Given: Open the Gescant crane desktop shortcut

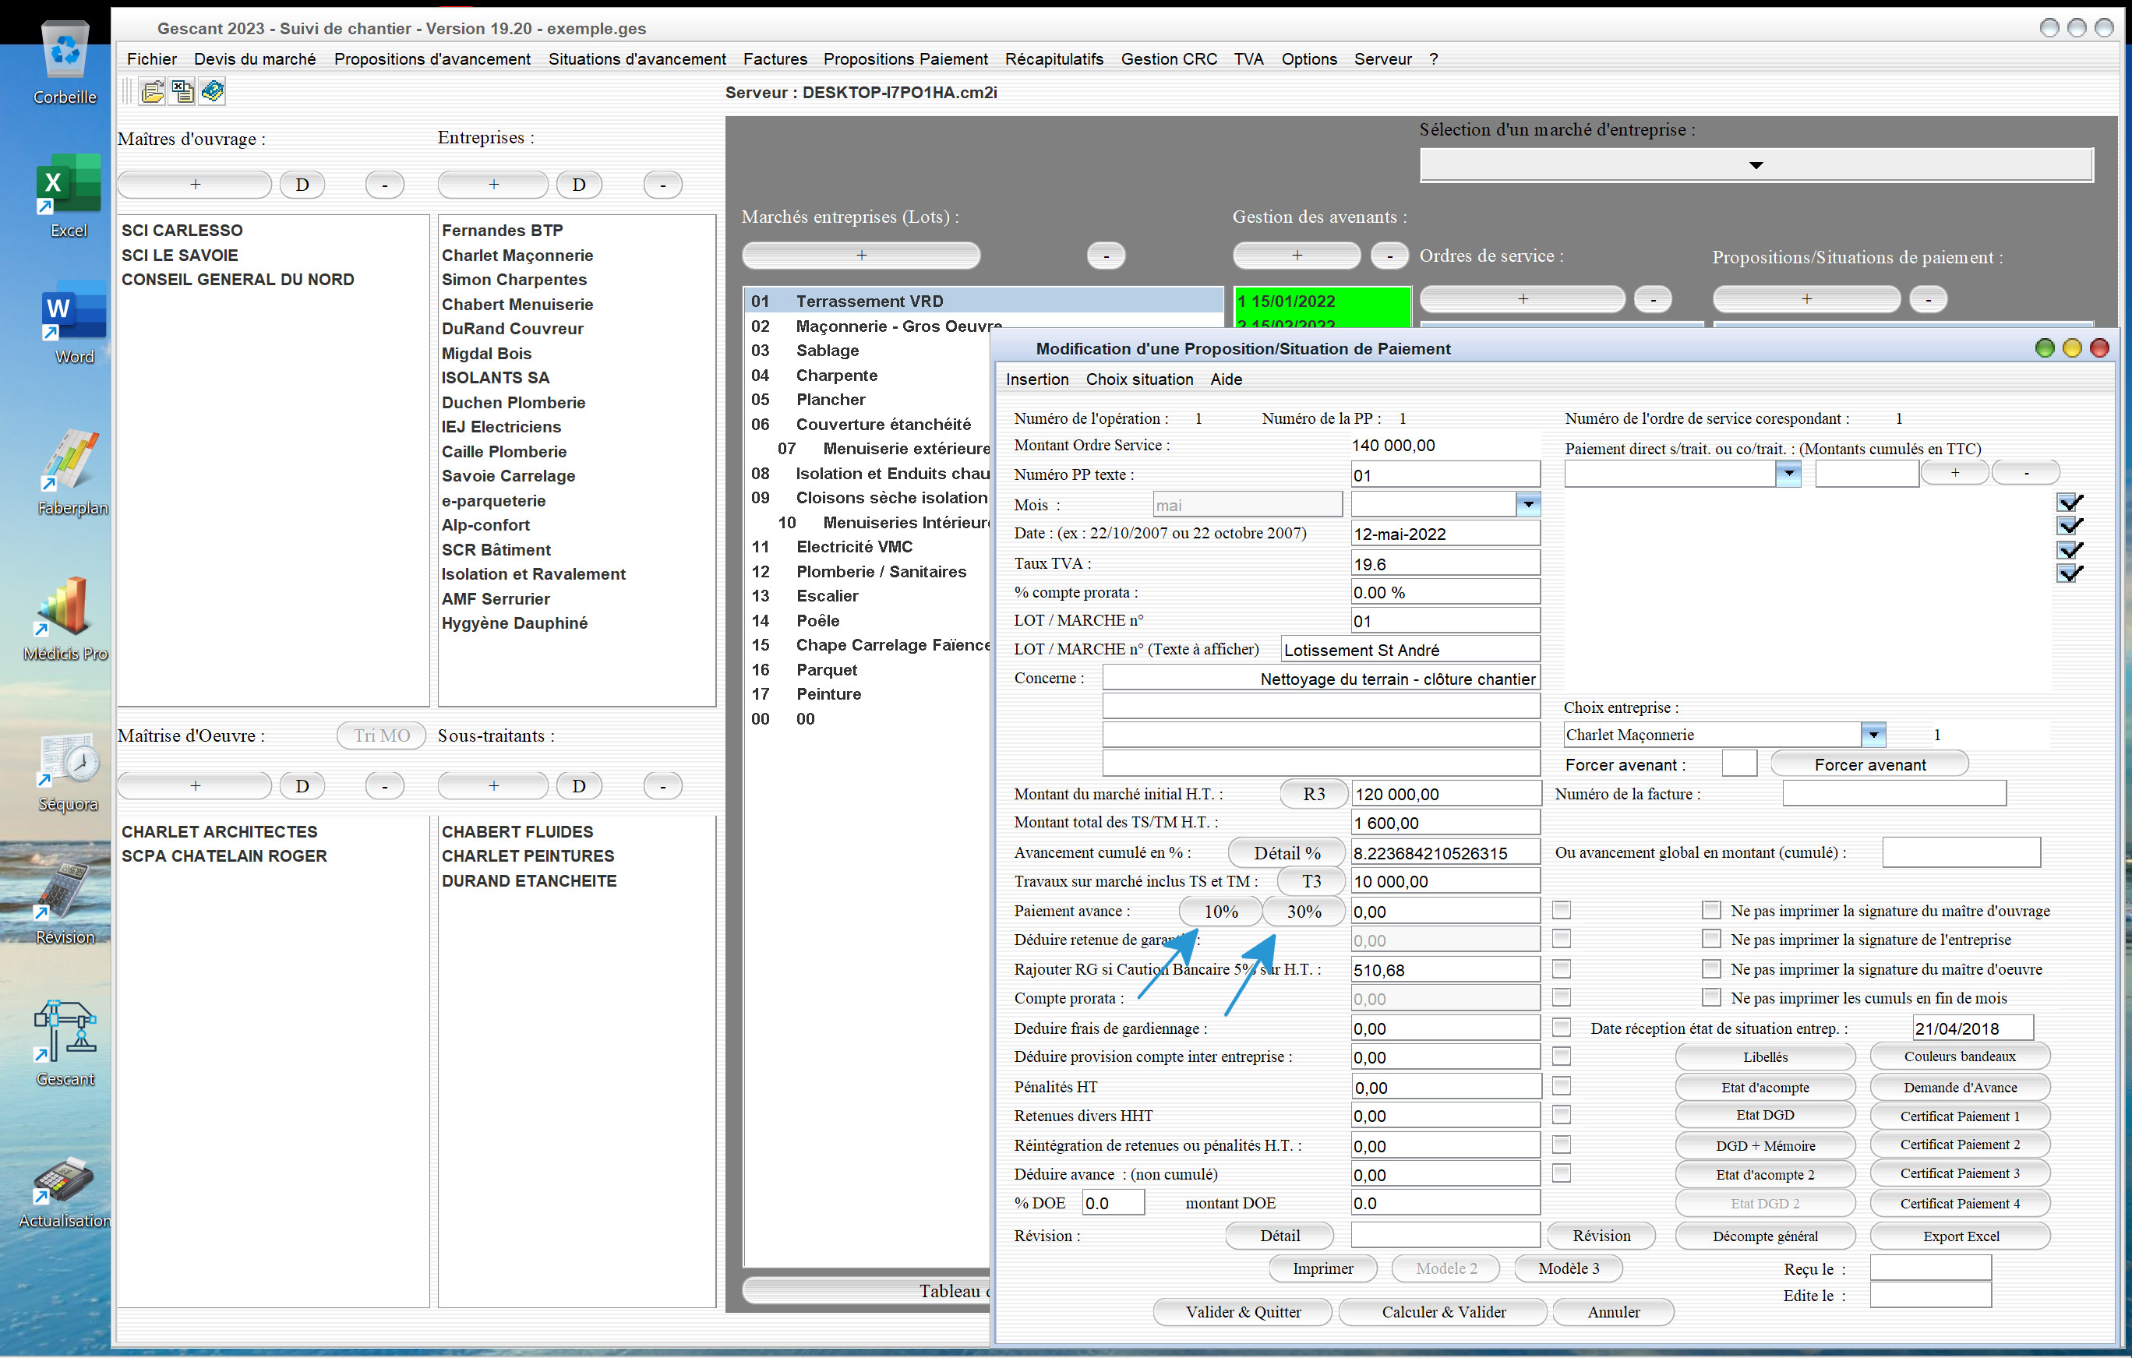Looking at the screenshot, I should tap(65, 1042).
